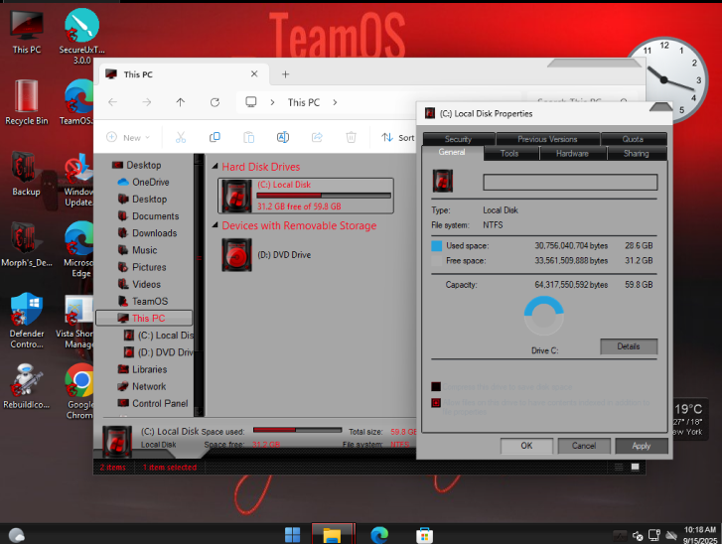Select Control Panel in navigation pane

point(153,404)
